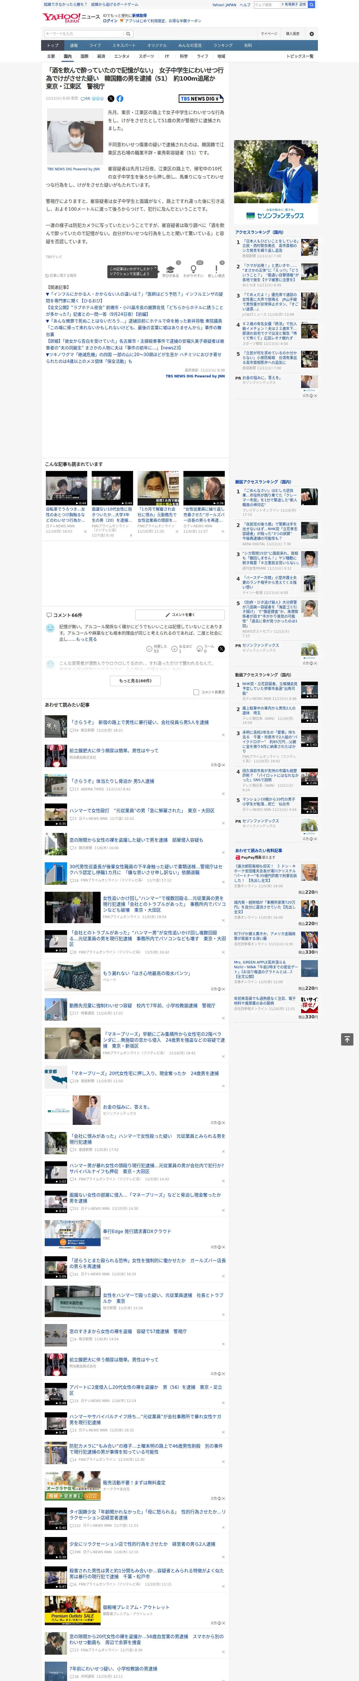Viewport: 359px width, 1681px height.
Task: Click the web search magnifier button
Action: (311, 4)
